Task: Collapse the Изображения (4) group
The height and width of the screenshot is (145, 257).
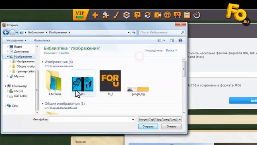Action: (x=43, y=62)
